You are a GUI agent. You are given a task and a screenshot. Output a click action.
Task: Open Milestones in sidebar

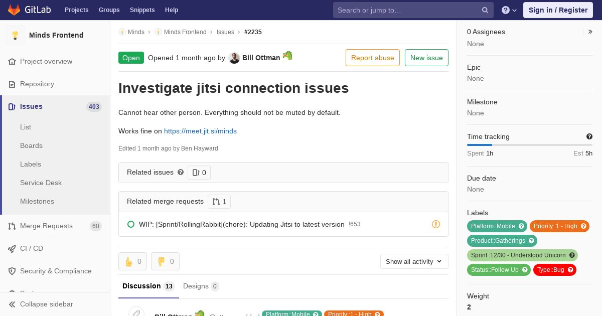pyautogui.click(x=37, y=201)
